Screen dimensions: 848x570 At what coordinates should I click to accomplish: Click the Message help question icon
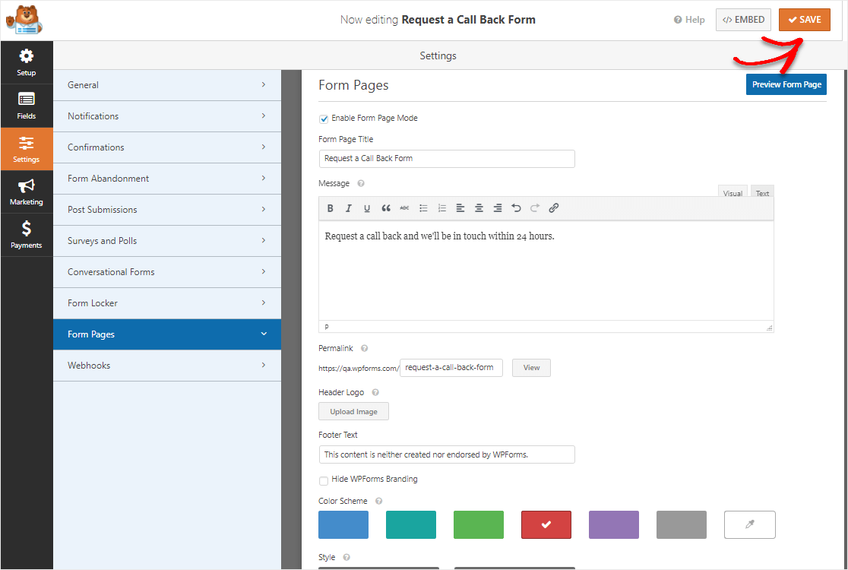coord(361,183)
